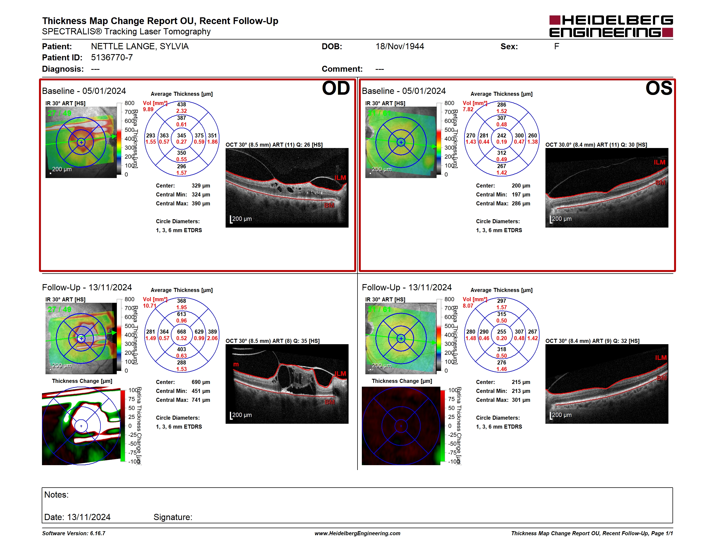Click the OS label in the baseline panel
The width and height of the screenshot is (715, 552).
point(659,88)
